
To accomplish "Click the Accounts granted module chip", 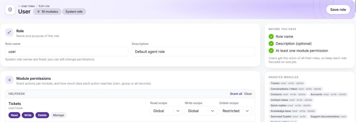I will [x=328, y=94].
